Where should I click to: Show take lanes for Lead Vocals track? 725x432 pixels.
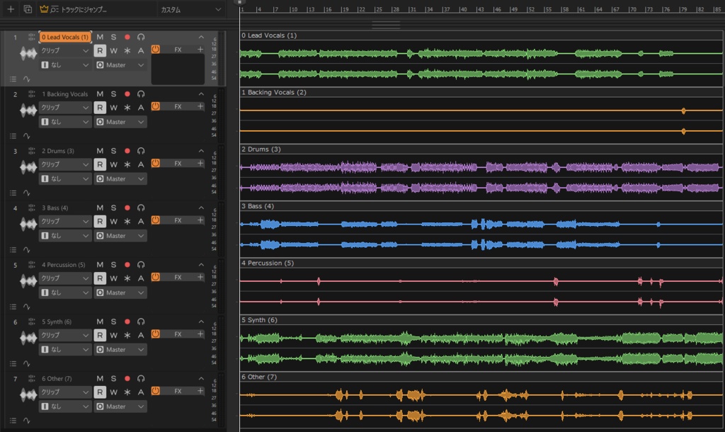click(x=13, y=79)
